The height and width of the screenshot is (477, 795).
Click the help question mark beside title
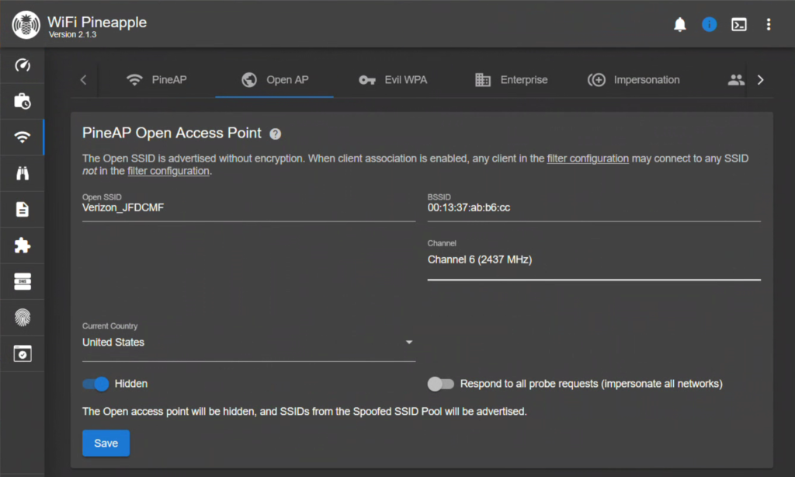pyautogui.click(x=276, y=134)
